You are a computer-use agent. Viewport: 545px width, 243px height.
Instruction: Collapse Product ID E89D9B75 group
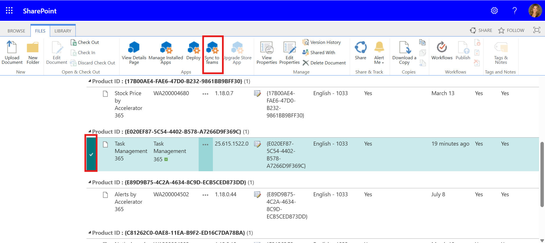pyautogui.click(x=90, y=182)
